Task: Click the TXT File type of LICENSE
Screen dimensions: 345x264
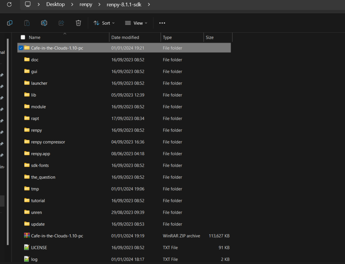Action: point(170,247)
